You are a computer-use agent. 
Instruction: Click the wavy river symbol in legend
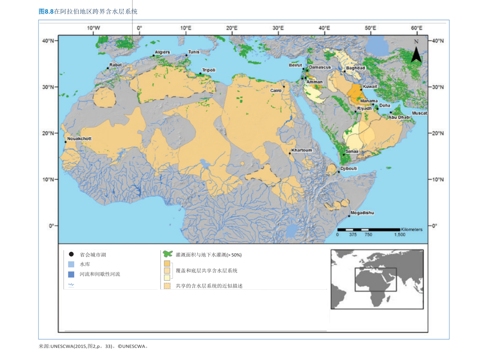coord(71,285)
